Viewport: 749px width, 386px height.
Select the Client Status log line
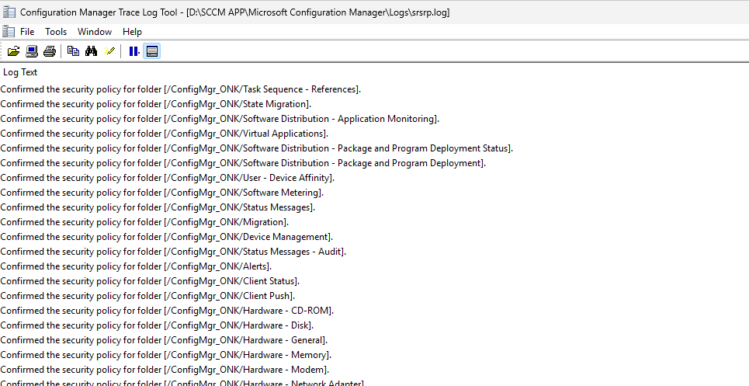click(x=150, y=282)
